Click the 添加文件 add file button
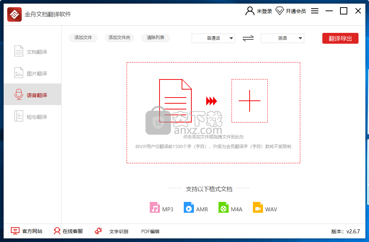Screen dimensions: 369x242 (x=83, y=38)
